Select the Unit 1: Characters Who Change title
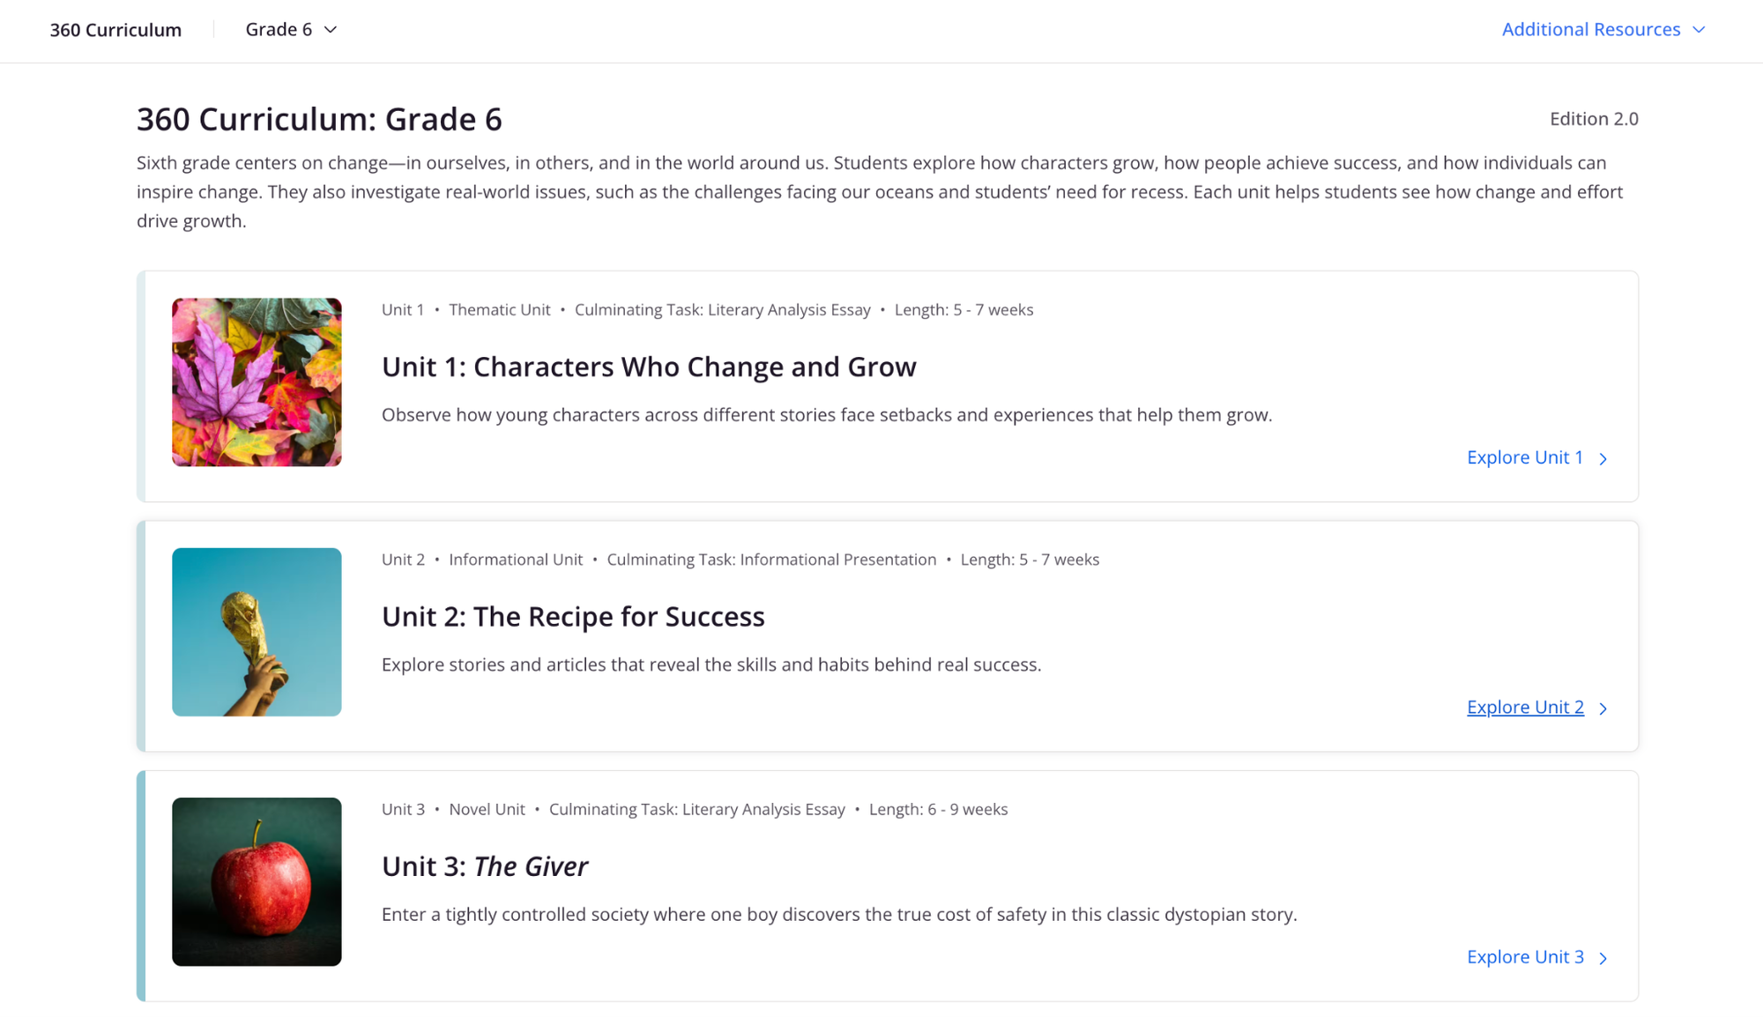This screenshot has width=1763, height=1017. (649, 367)
